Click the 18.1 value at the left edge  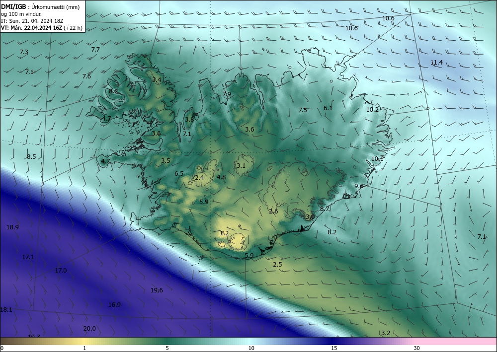[6, 310]
